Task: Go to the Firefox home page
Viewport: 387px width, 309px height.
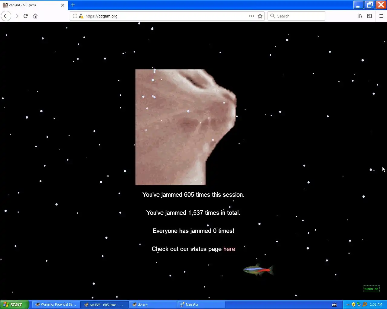Action: [x=35, y=16]
